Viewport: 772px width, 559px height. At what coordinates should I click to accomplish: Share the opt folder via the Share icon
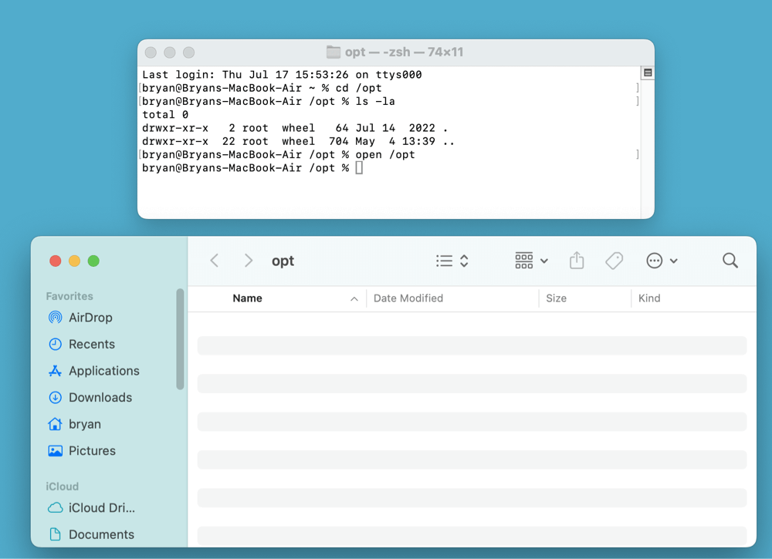click(x=576, y=261)
